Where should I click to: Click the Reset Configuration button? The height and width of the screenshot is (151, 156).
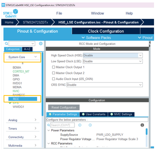tap(64, 108)
